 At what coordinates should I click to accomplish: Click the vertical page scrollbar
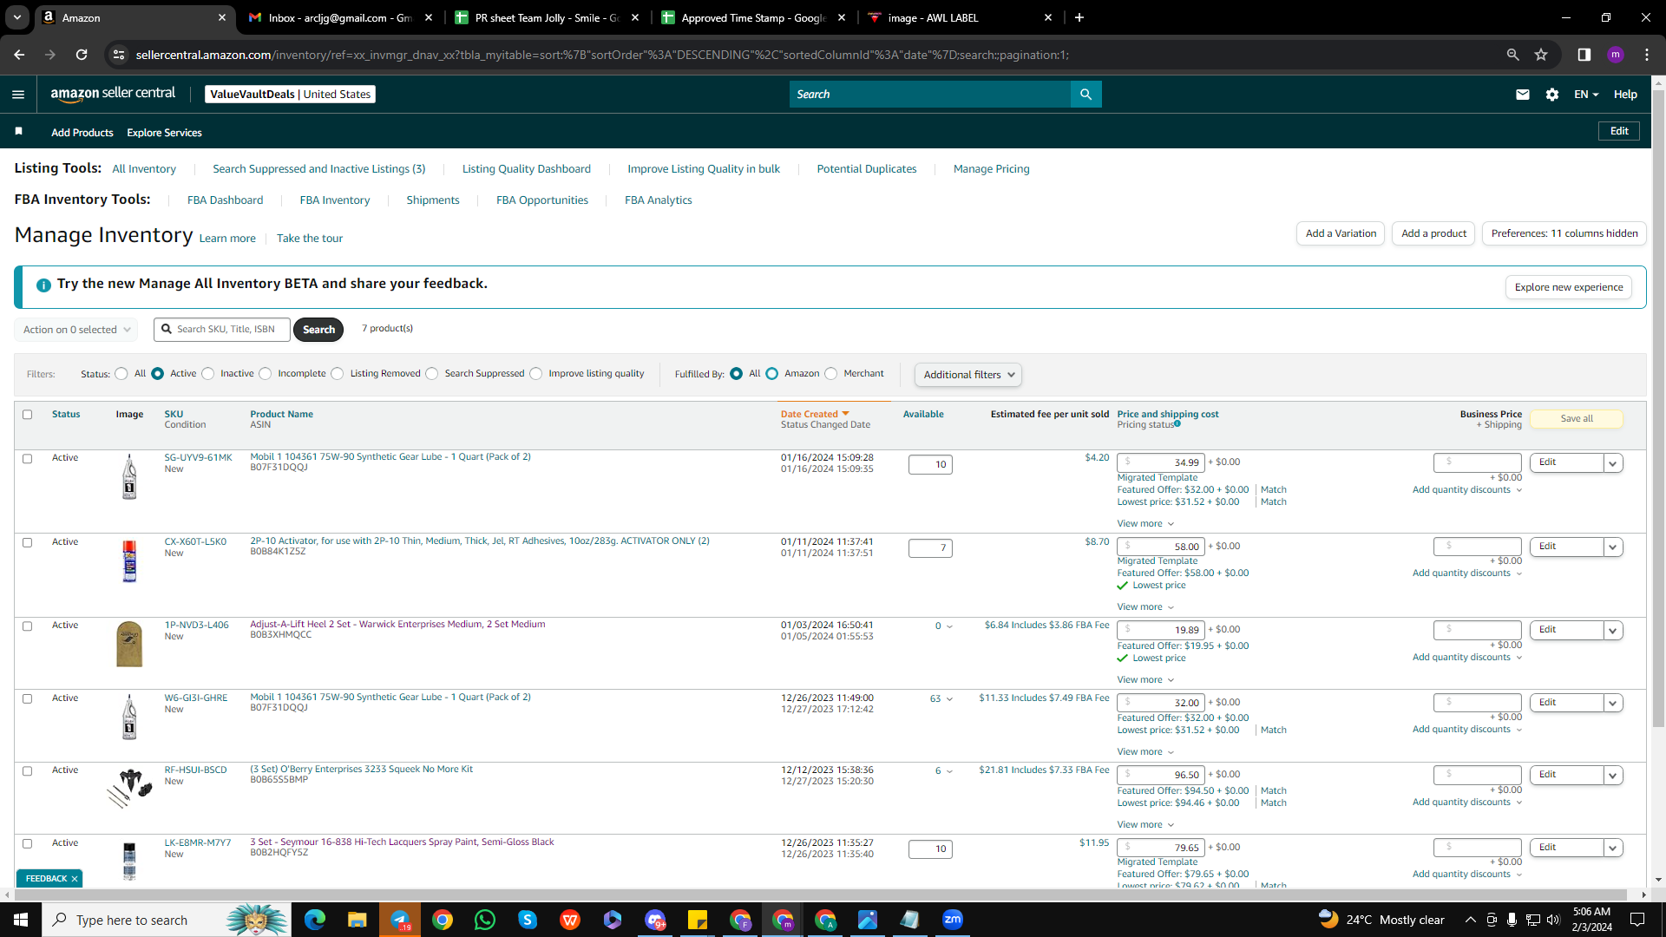[1658, 408]
